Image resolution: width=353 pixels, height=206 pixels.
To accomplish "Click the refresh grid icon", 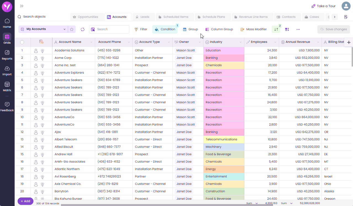I will click(x=82, y=29).
